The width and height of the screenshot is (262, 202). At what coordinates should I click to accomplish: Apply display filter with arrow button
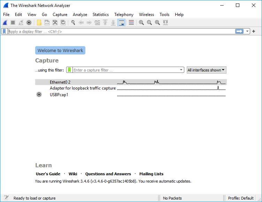[239, 31]
